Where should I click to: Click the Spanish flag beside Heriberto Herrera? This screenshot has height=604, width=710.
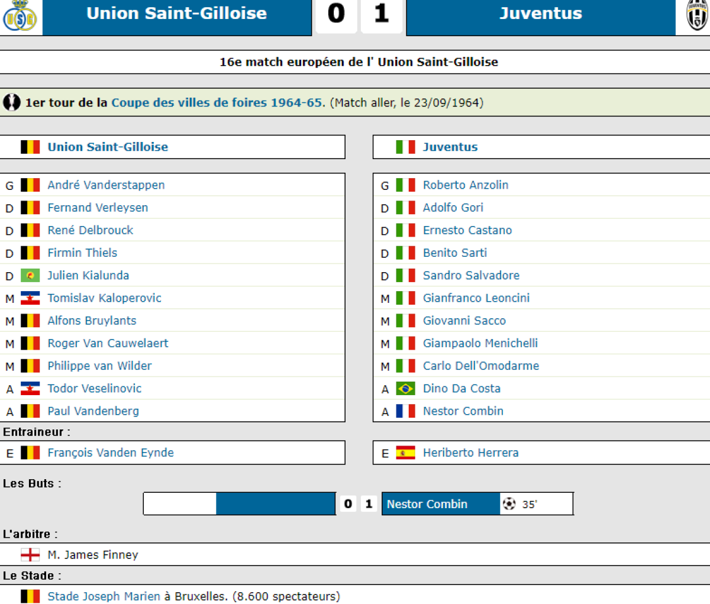click(405, 453)
